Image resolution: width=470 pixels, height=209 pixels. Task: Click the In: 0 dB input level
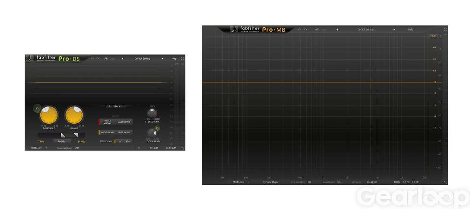[154, 148]
